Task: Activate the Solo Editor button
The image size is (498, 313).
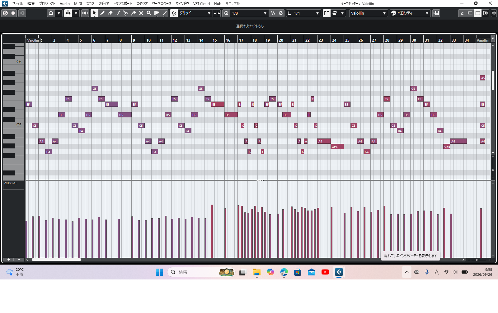Action: (5, 13)
